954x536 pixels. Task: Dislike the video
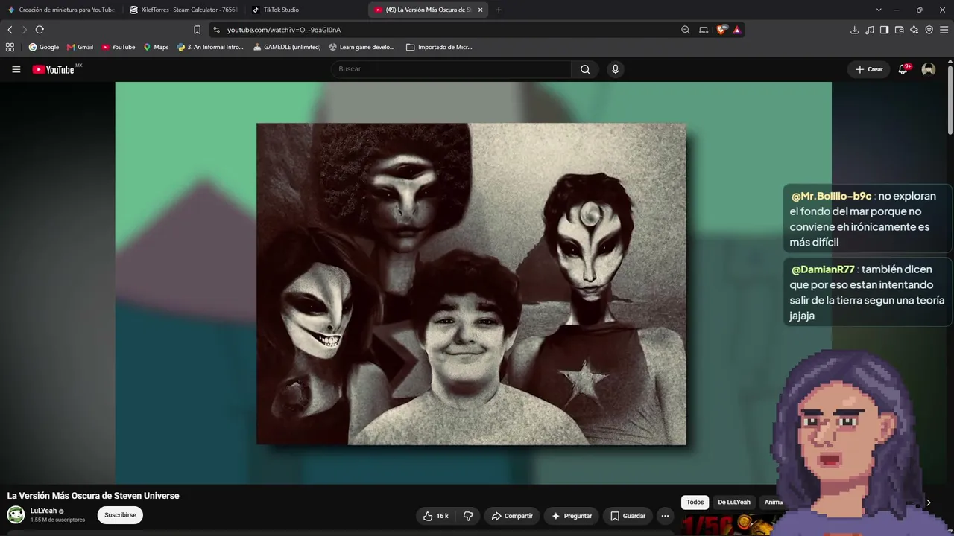click(468, 516)
